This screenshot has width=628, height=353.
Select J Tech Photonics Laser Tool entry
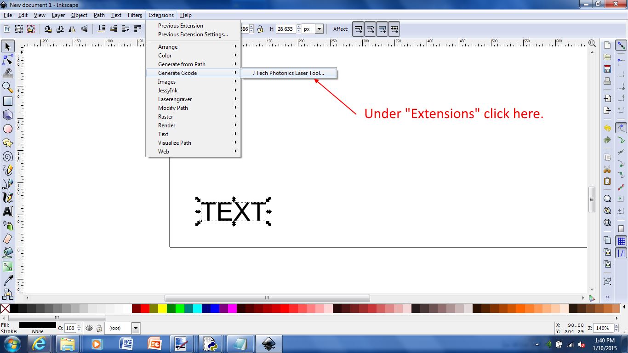tap(288, 73)
